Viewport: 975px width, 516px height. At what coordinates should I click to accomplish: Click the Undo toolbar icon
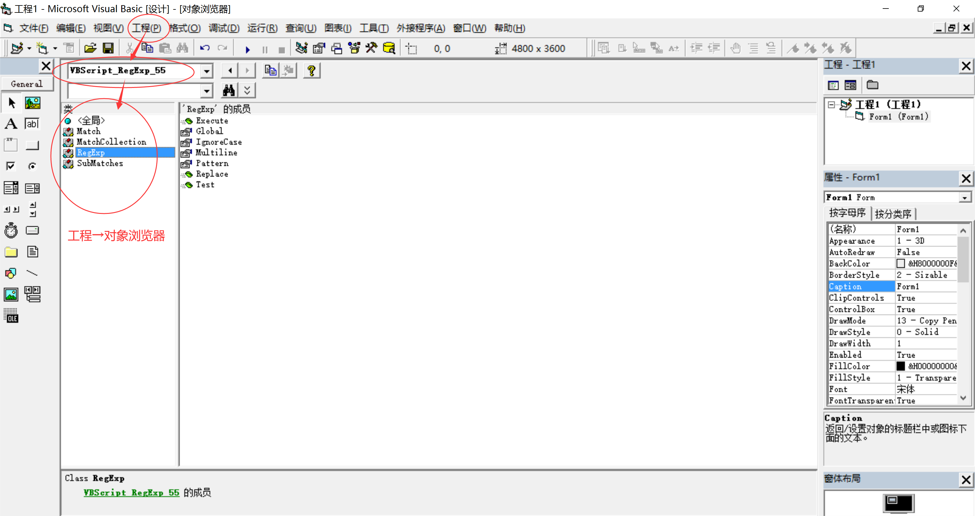point(205,48)
